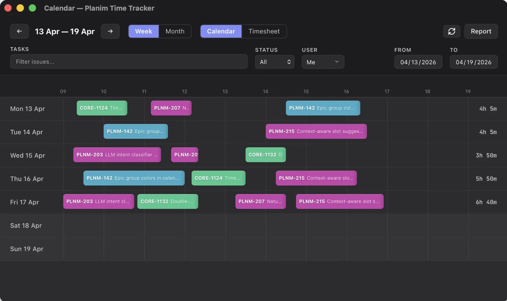Image resolution: width=507 pixels, height=301 pixels.
Task: Open Thursday's CORE-1124 entry
Action: point(218,178)
